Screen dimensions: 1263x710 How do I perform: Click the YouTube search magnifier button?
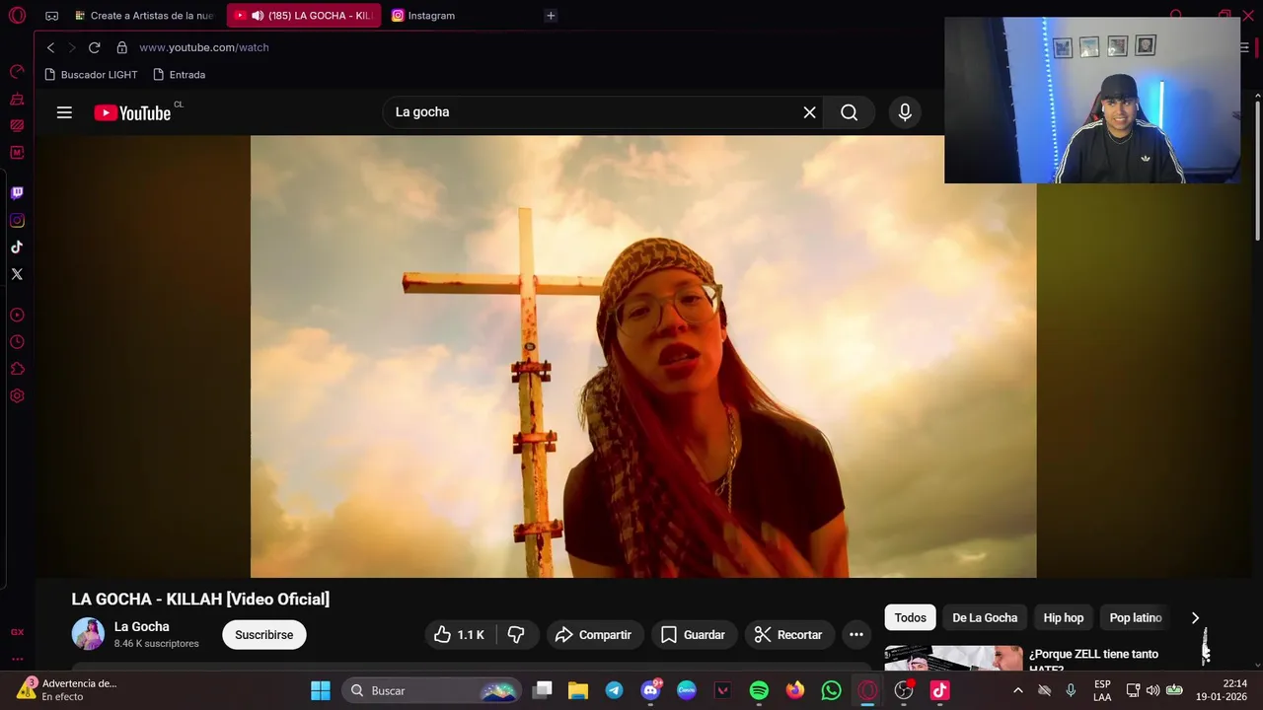(849, 112)
